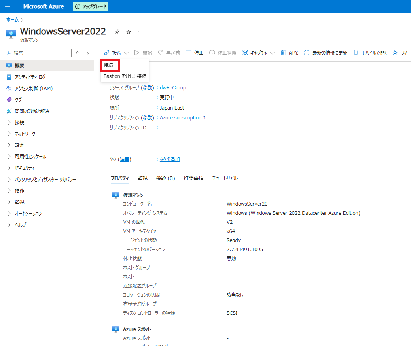Click the Ready agent status value
Screen dimensions: 411x346
click(x=233, y=240)
